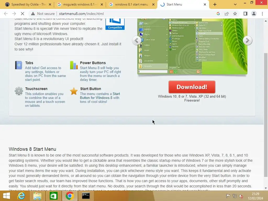Go back to the previous page
268x201 pixels.
pos(6,14)
